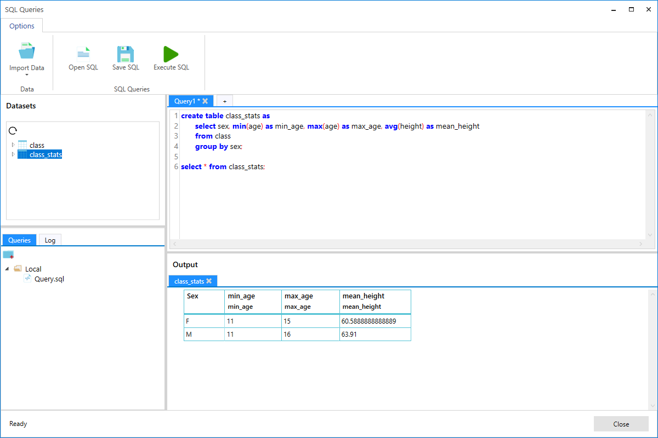Add a new query tab with plus

[224, 101]
